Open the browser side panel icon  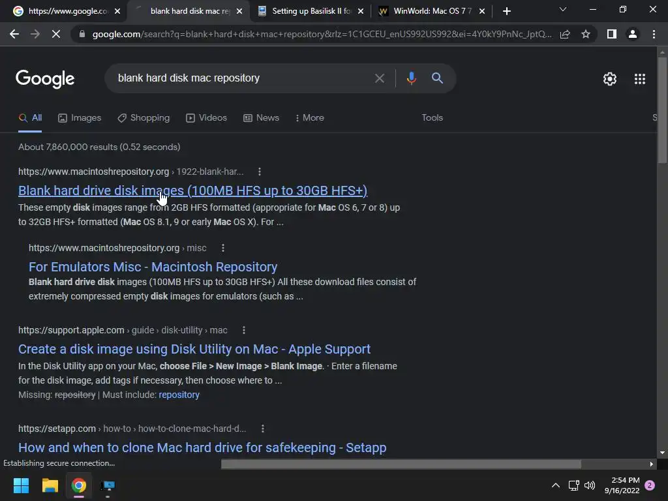[x=612, y=34]
